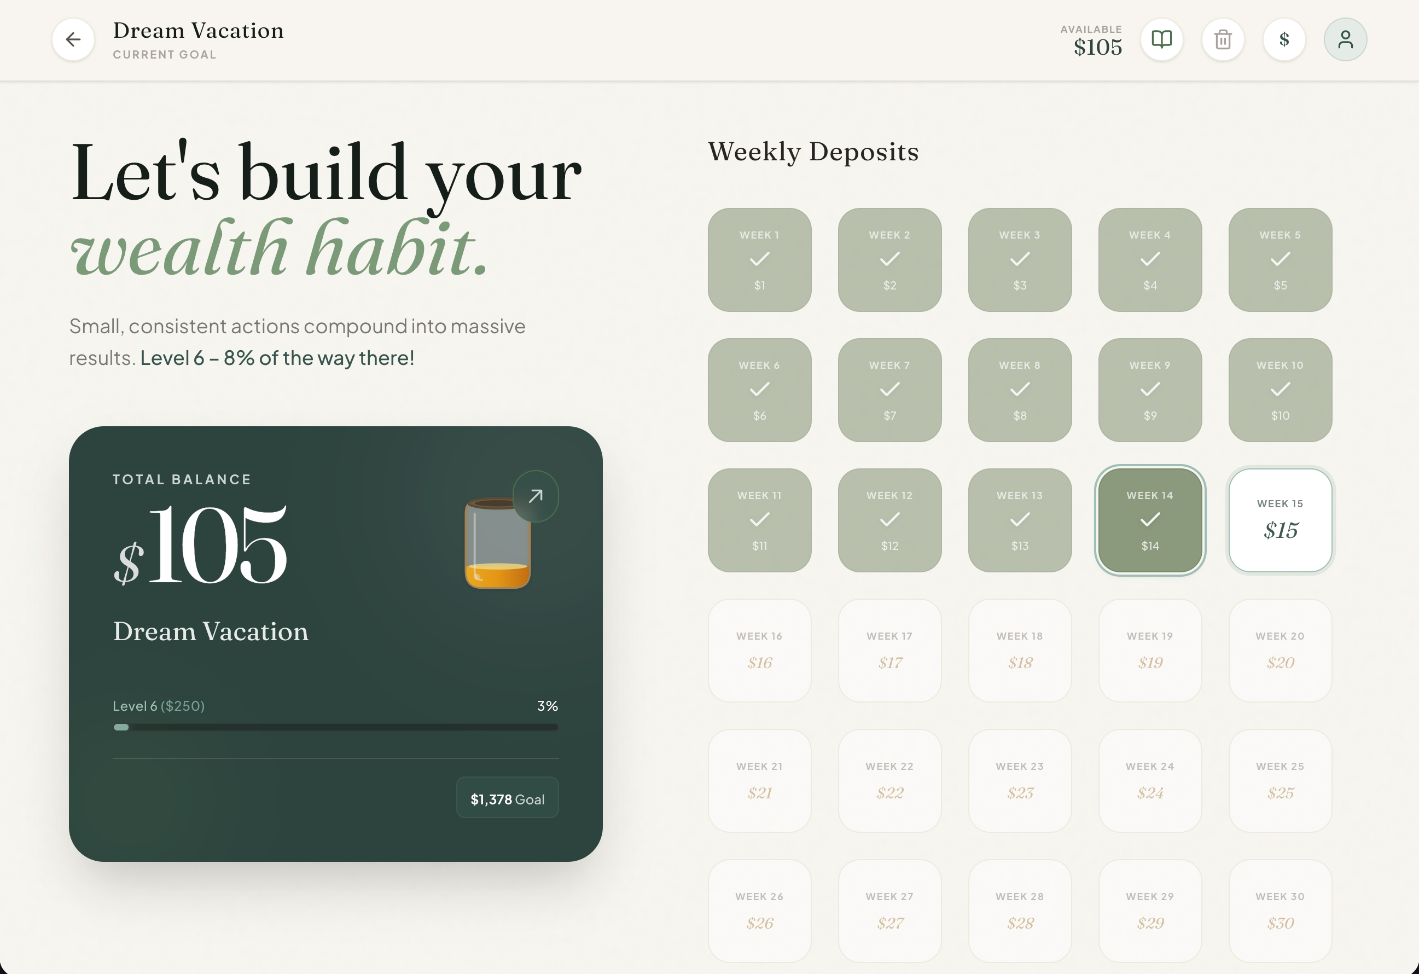This screenshot has width=1419, height=974.
Task: Click the arrow icon above the jar
Action: pos(536,496)
